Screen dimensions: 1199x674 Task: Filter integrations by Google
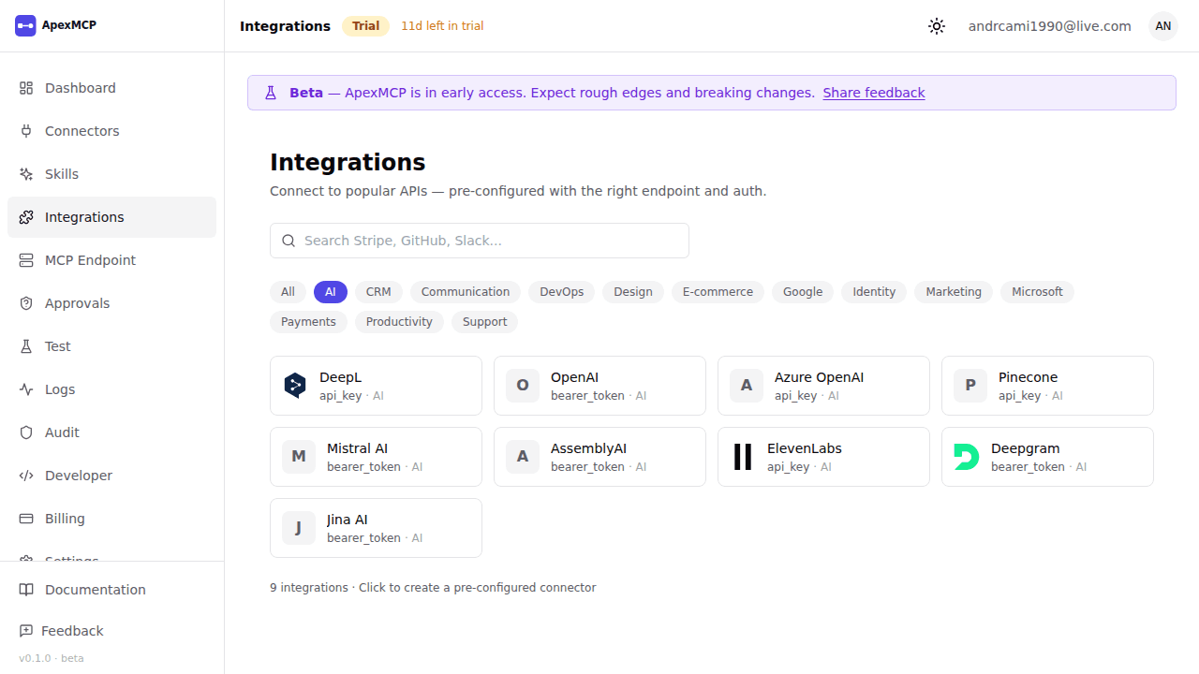click(x=803, y=292)
